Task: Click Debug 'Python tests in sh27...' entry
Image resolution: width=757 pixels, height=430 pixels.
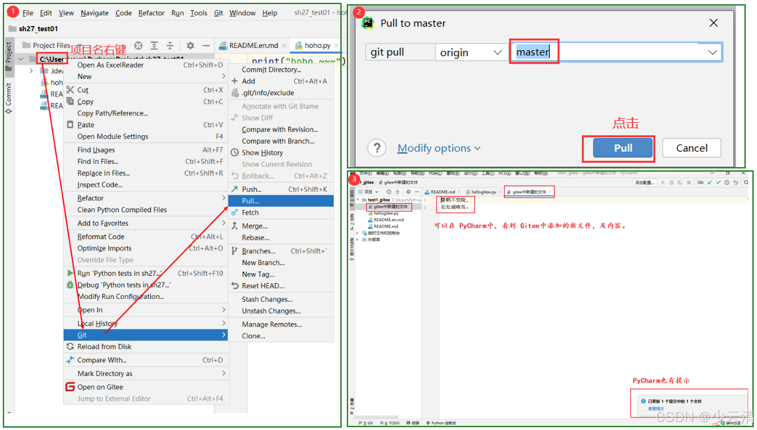Action: point(145,285)
